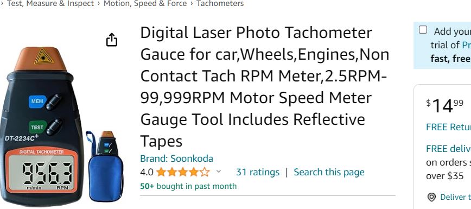Open the Test, Measure & Inspect breadcrumb

coord(50,4)
